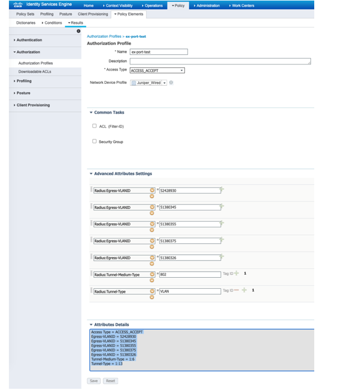This screenshot has width=342, height=391.
Task: Grab drag handle of the Radius:Tunnel-Type row
Action: coord(91,290)
